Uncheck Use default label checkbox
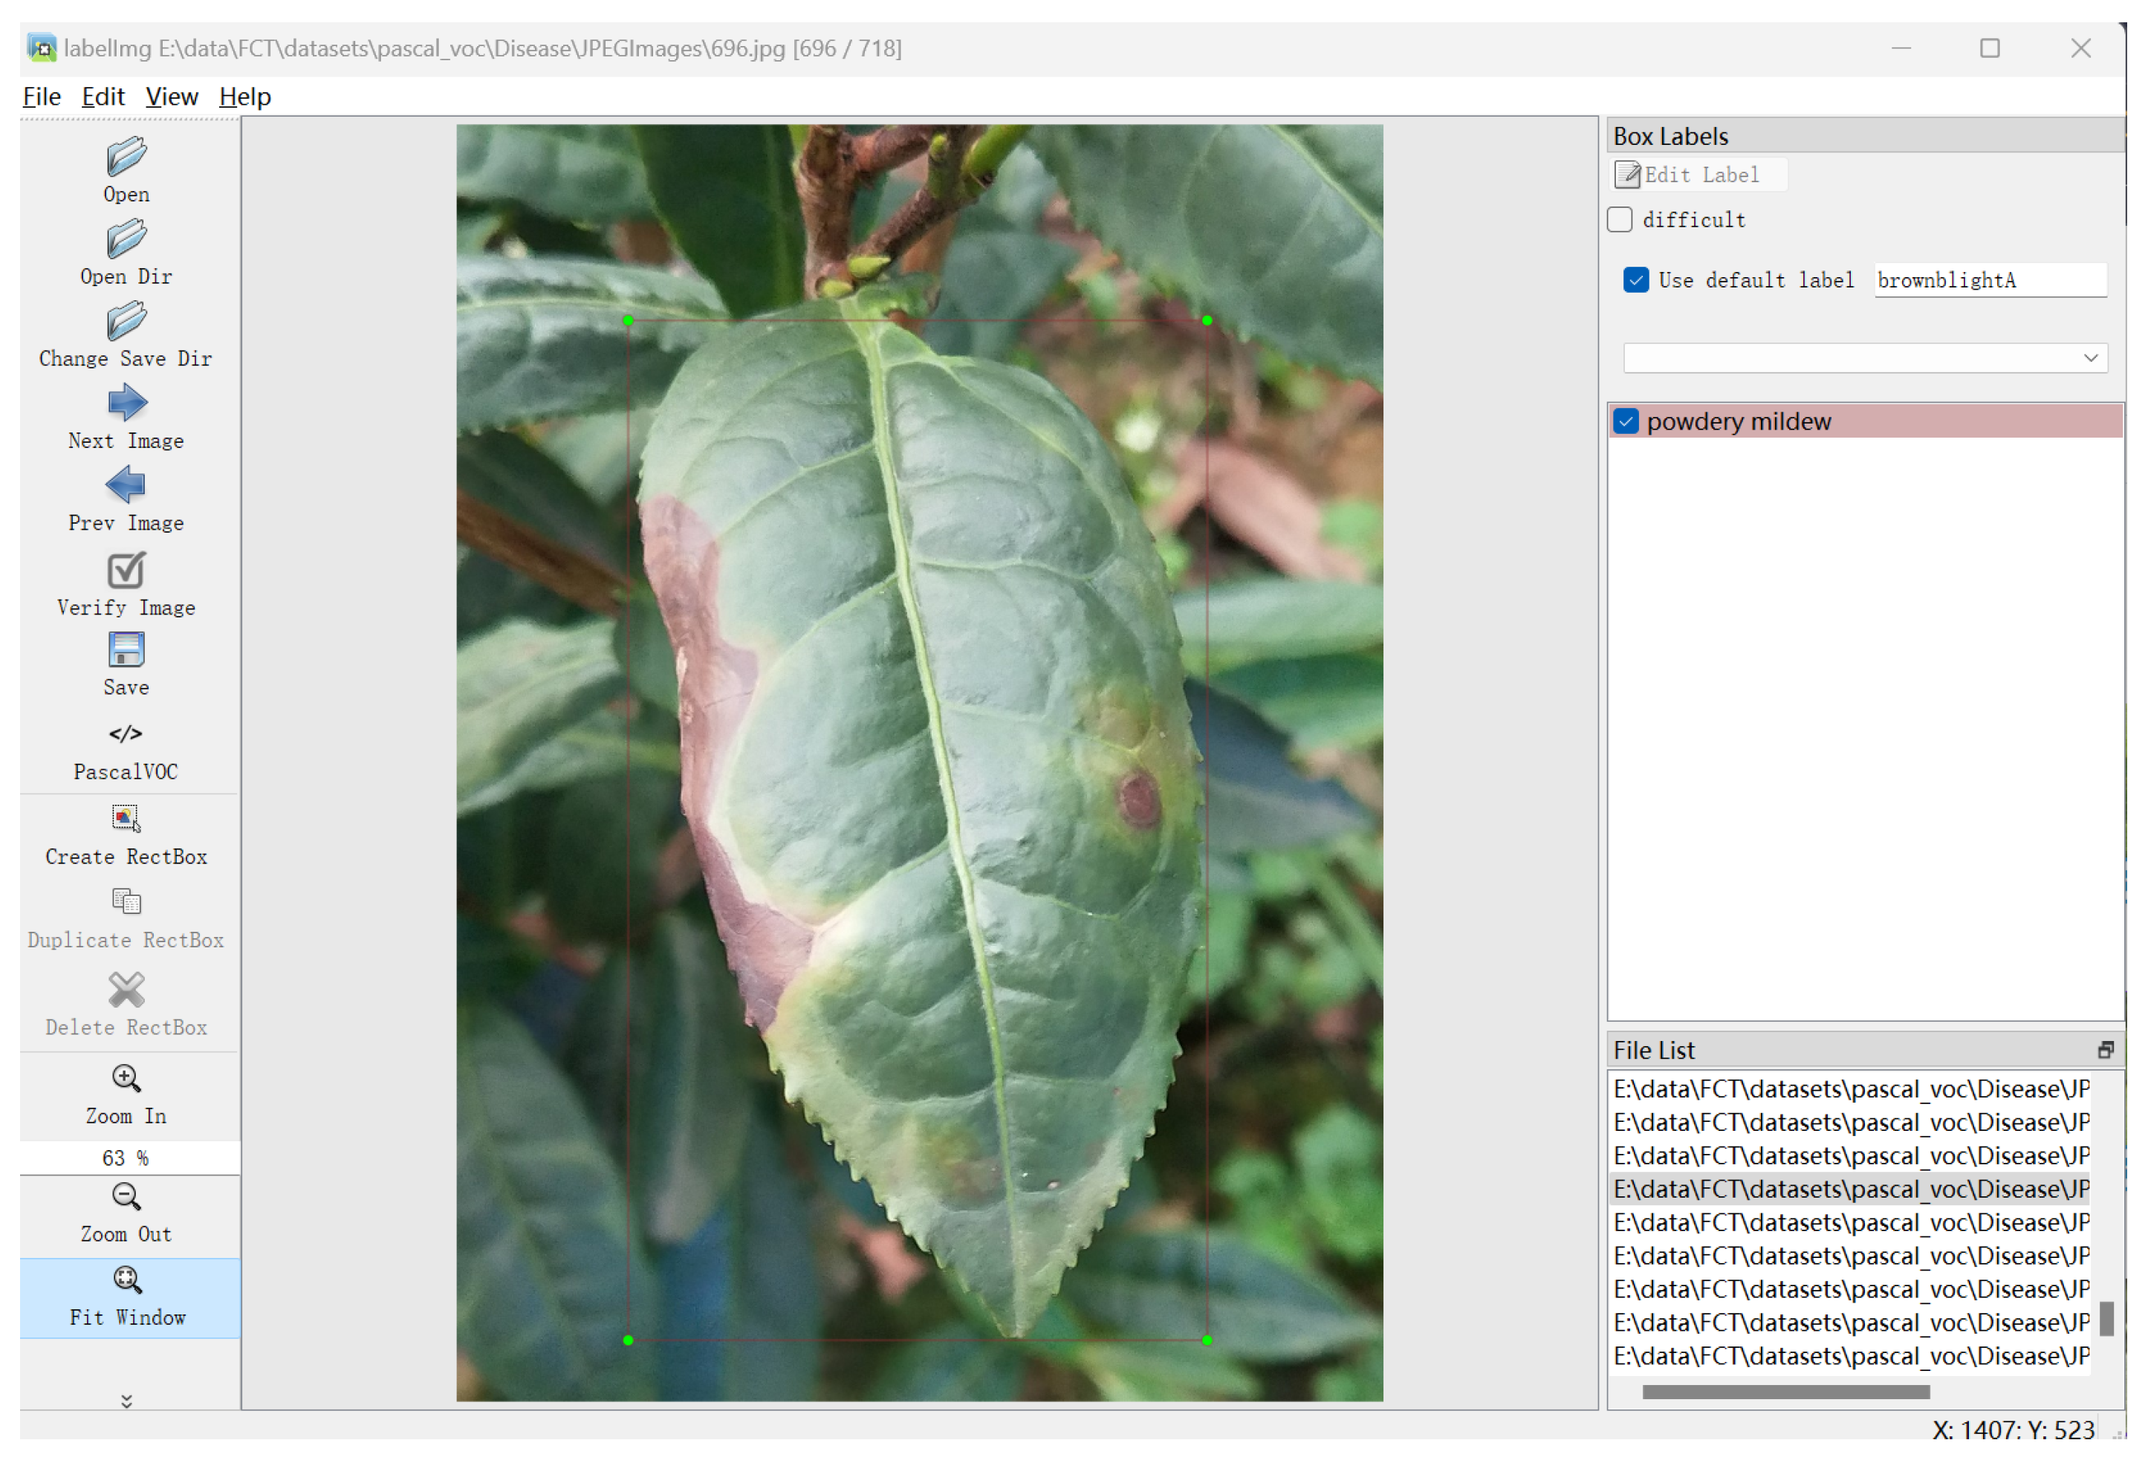 [1635, 280]
